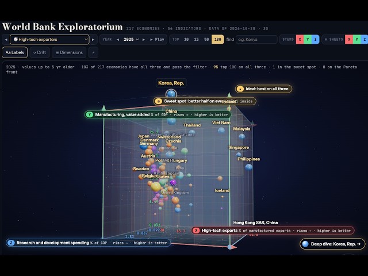Click the green Y axis label icon
The width and height of the screenshot is (368, 276).
90,114
